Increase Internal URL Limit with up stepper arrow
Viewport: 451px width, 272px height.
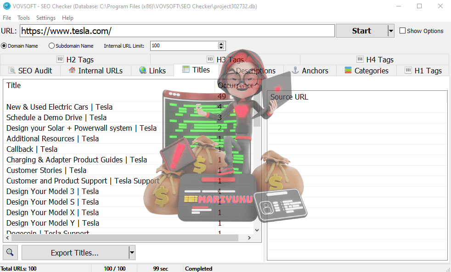[221, 44]
